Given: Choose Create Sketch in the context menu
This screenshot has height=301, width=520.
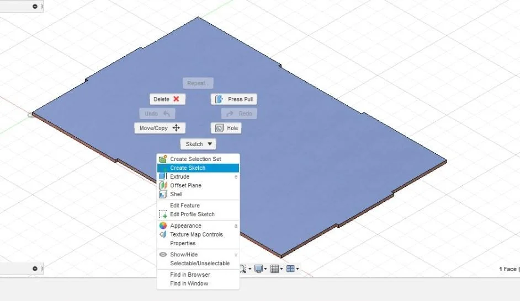Looking at the screenshot, I should coord(198,168).
